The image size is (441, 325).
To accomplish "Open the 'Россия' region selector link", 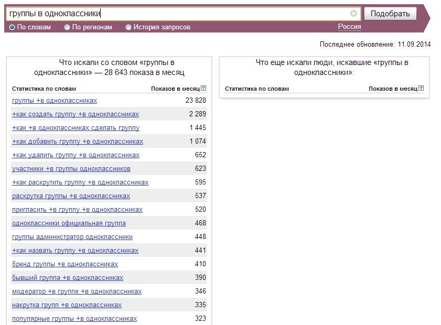I will 349,27.
